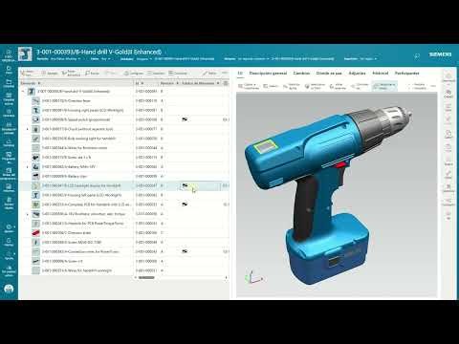Click the XYZ axis triad in viewer
This screenshot has width=459, height=344.
(x=254, y=277)
